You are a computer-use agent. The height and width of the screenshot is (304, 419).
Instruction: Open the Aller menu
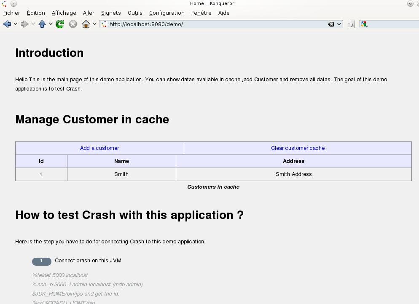(89, 13)
